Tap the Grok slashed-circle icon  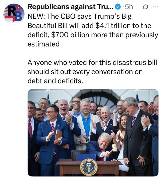click(x=145, y=7)
